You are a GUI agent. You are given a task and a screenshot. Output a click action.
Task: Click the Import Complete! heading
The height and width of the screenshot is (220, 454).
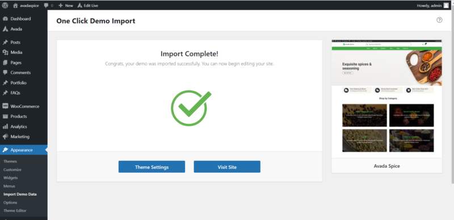190,53
